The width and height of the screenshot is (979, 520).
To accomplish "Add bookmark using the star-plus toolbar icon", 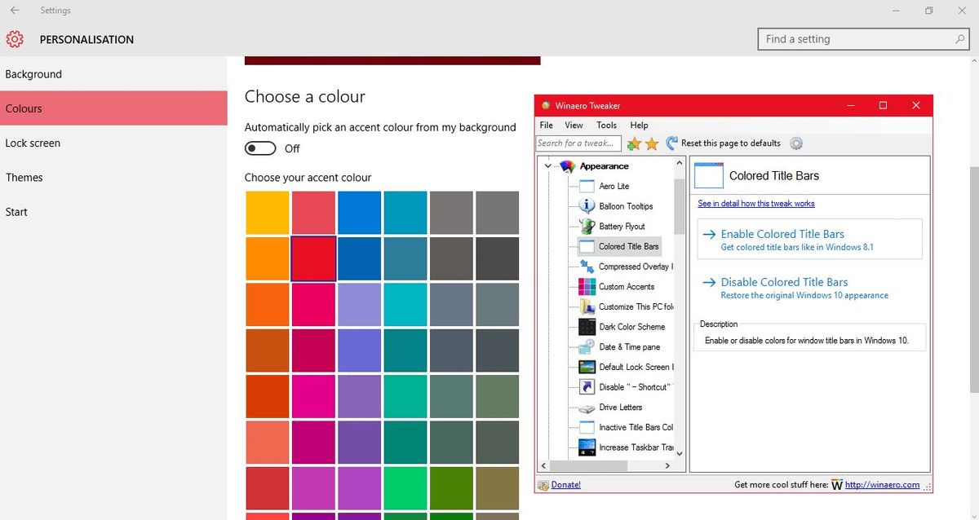I will 634,143.
